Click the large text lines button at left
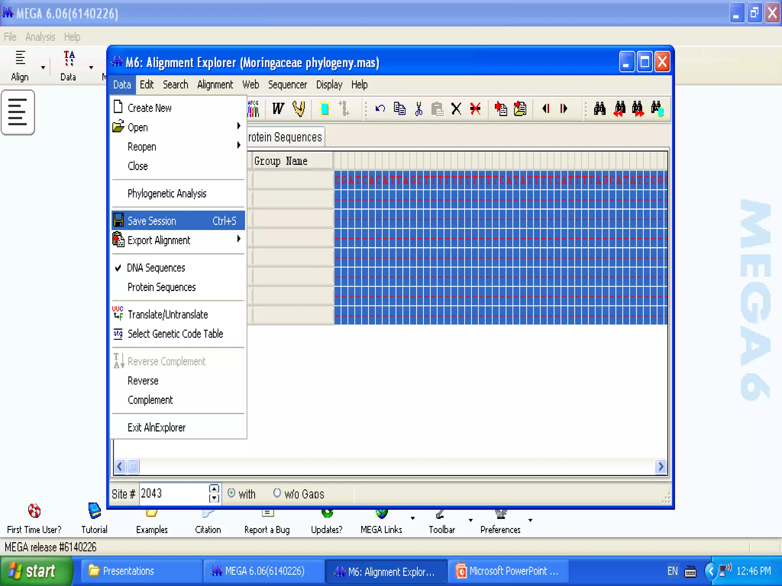The image size is (782, 586). point(18,112)
